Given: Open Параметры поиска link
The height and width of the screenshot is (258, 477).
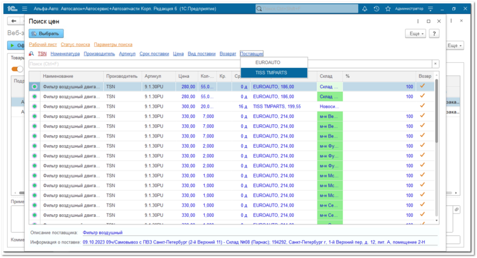Looking at the screenshot, I should click(113, 44).
